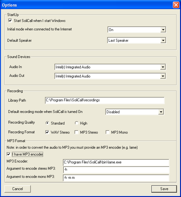This screenshot has height=197, width=181.
Task: Open Default Speaker dropdown showing Last Speaker
Action: click(x=137, y=40)
